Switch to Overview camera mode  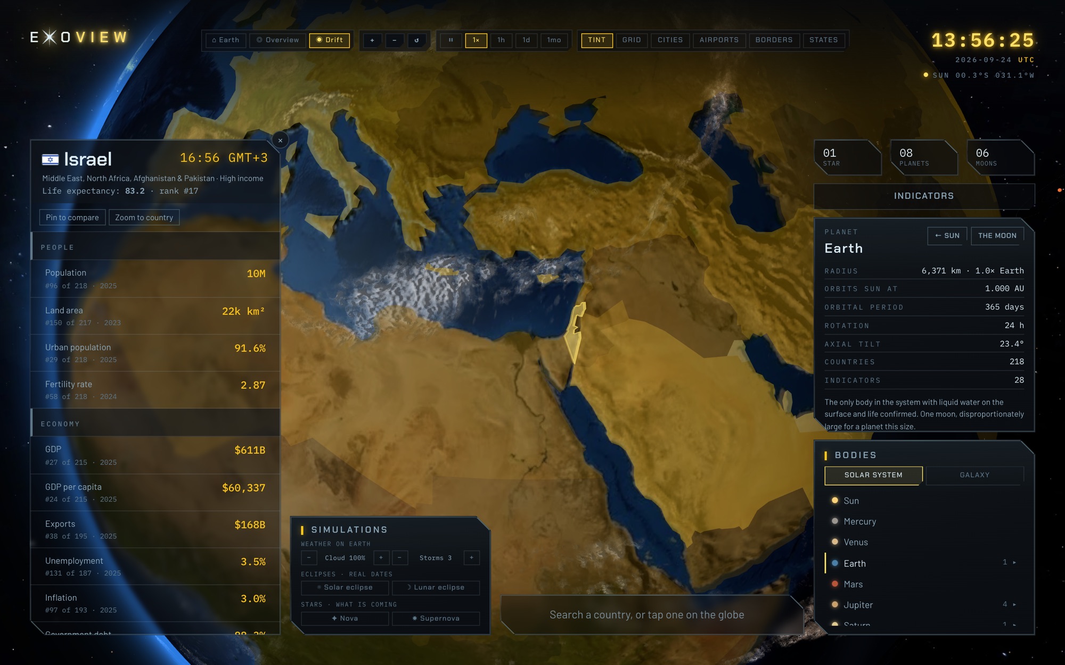pos(278,40)
